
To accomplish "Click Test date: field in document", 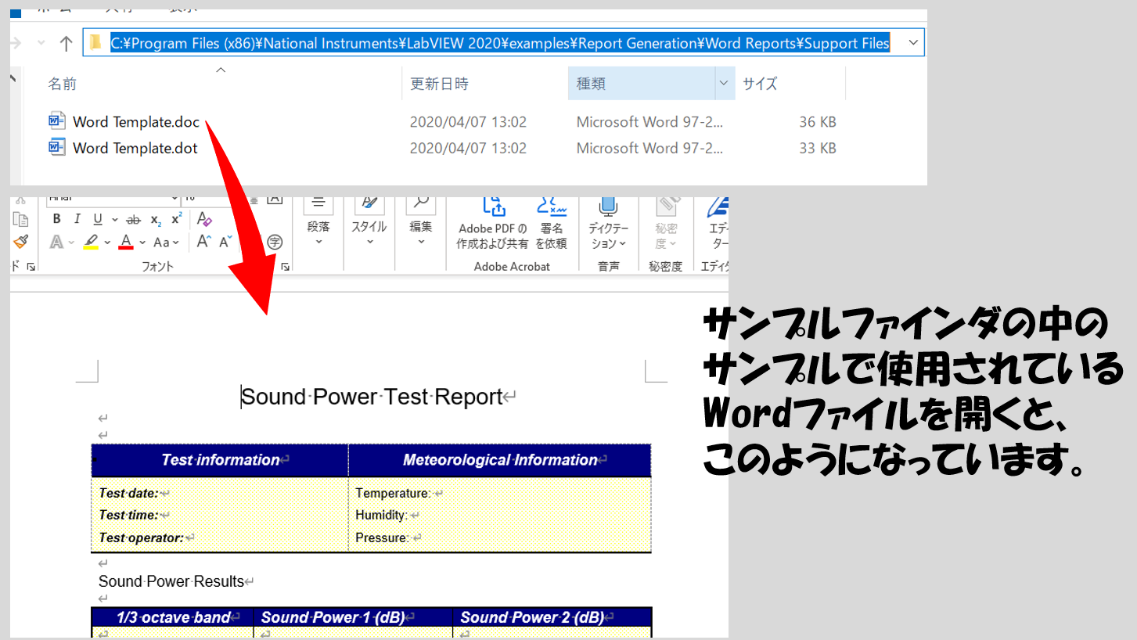I will [x=128, y=493].
